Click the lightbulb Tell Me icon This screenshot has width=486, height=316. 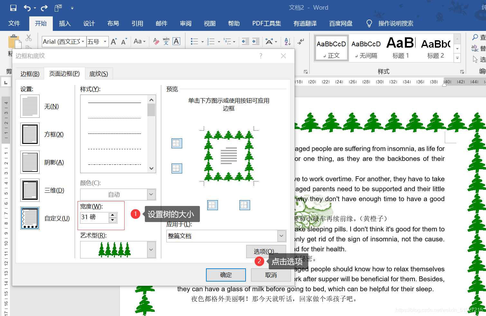coord(369,23)
